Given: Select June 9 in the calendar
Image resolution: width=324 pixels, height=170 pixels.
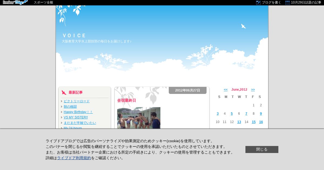Looking at the screenshot, I should pyautogui.click(x=261, y=114).
